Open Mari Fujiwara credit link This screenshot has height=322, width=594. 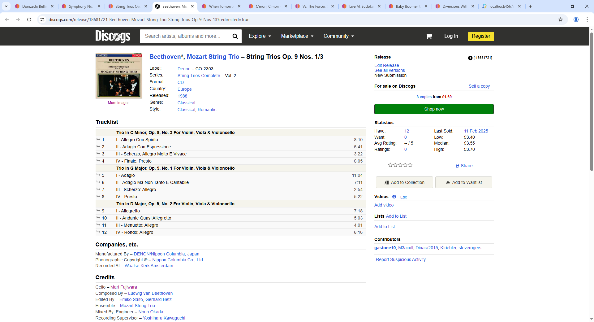pos(123,287)
